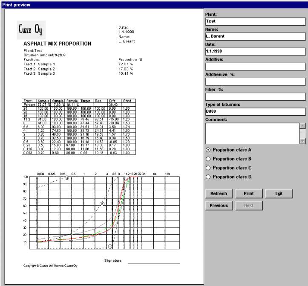
Task: Close the preview with Exit
Action: tap(279, 193)
